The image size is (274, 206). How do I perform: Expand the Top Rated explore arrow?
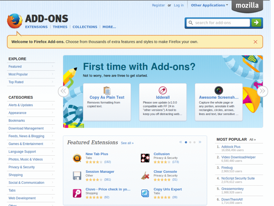52,82
